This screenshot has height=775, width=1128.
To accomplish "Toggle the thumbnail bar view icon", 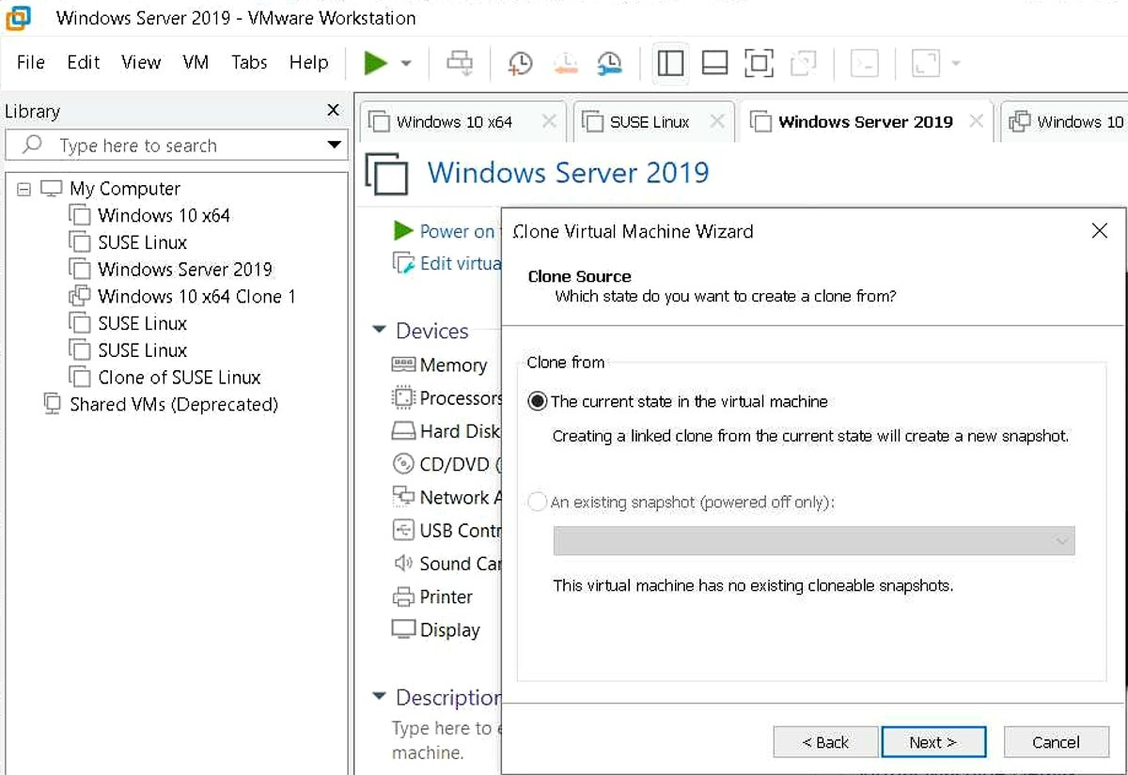I will click(714, 63).
